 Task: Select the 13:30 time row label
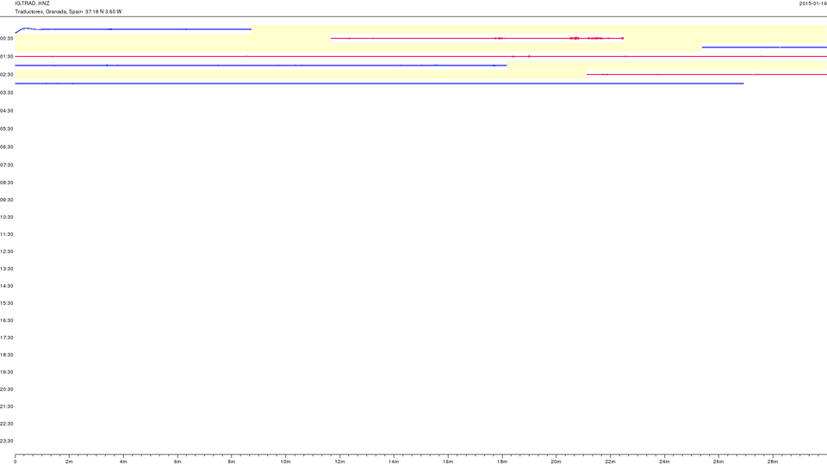pyautogui.click(x=6, y=269)
